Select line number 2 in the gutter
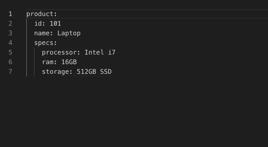 10,24
